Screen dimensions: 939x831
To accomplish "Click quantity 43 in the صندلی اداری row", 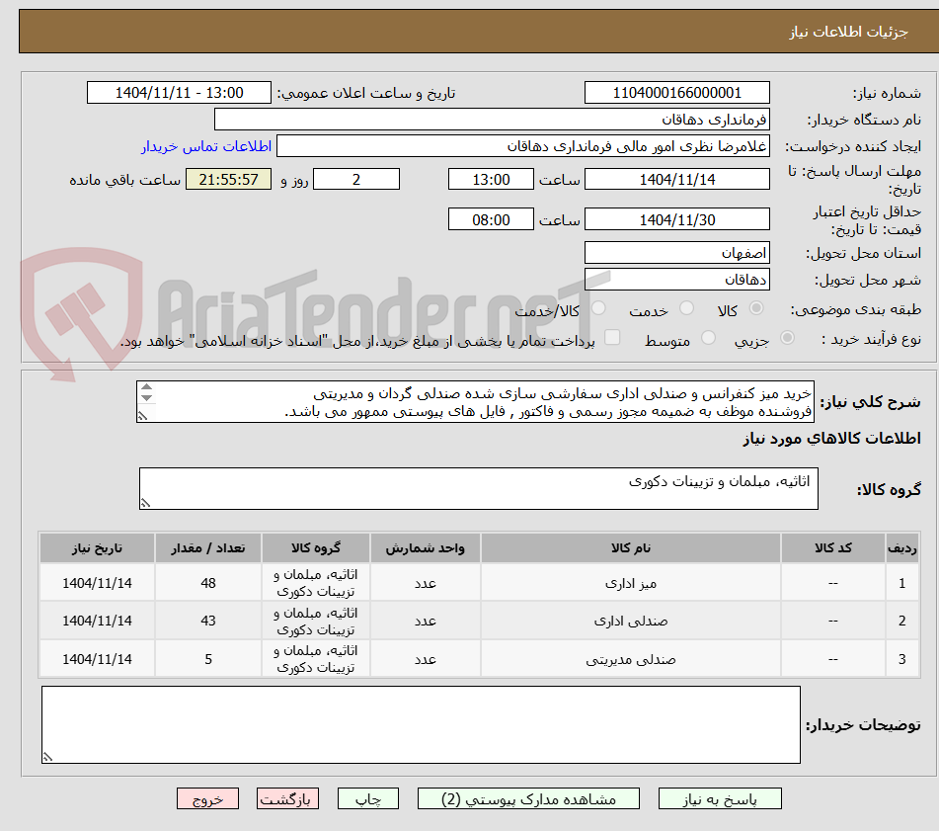I will click(207, 621).
